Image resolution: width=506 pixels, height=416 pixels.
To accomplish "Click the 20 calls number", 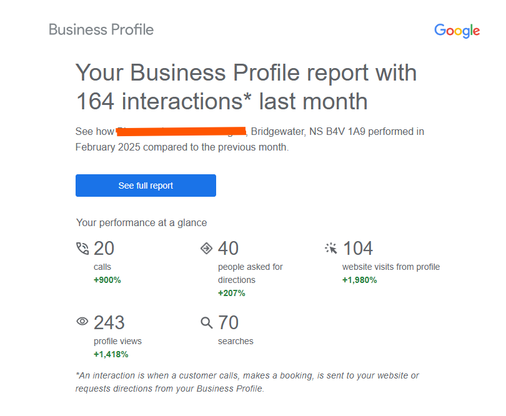I will click(104, 248).
